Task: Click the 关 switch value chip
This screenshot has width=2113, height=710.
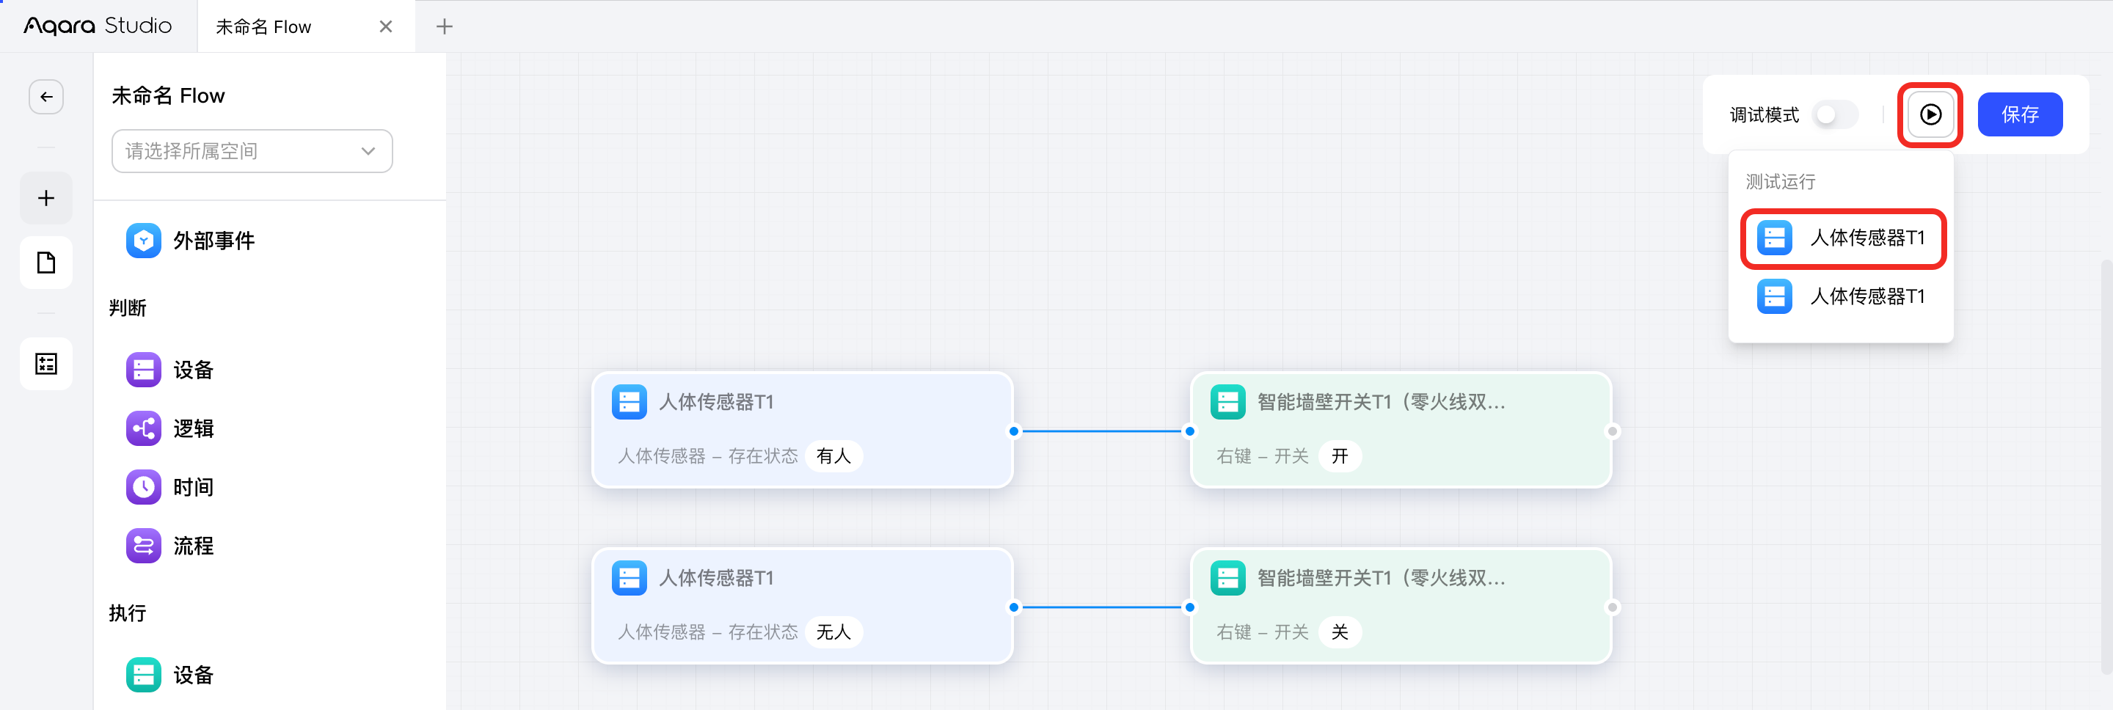Action: (1340, 632)
